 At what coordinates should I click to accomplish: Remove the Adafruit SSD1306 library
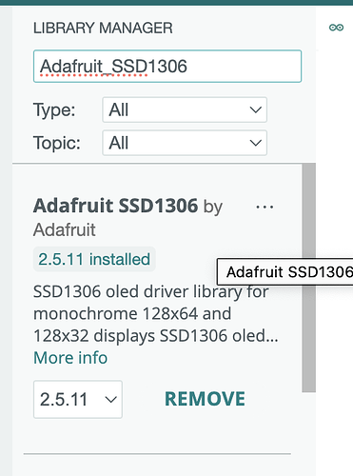point(205,399)
